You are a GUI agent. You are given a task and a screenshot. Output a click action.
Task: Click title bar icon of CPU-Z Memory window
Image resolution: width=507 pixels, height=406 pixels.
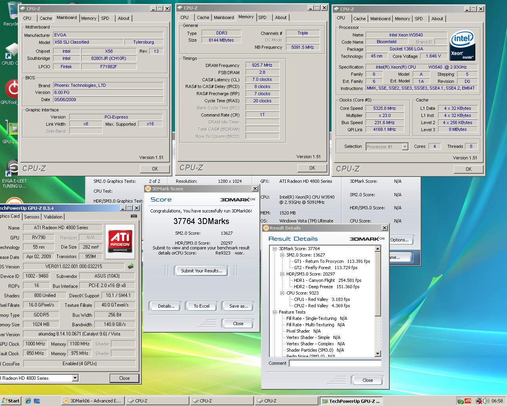180,8
